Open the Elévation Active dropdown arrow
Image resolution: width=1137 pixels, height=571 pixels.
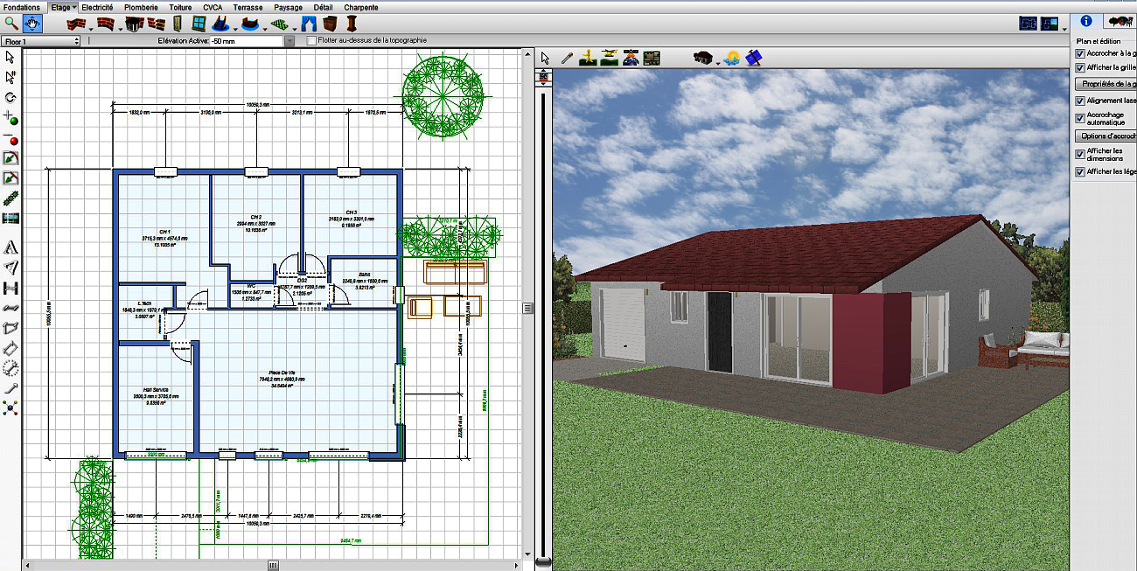pyautogui.click(x=289, y=41)
